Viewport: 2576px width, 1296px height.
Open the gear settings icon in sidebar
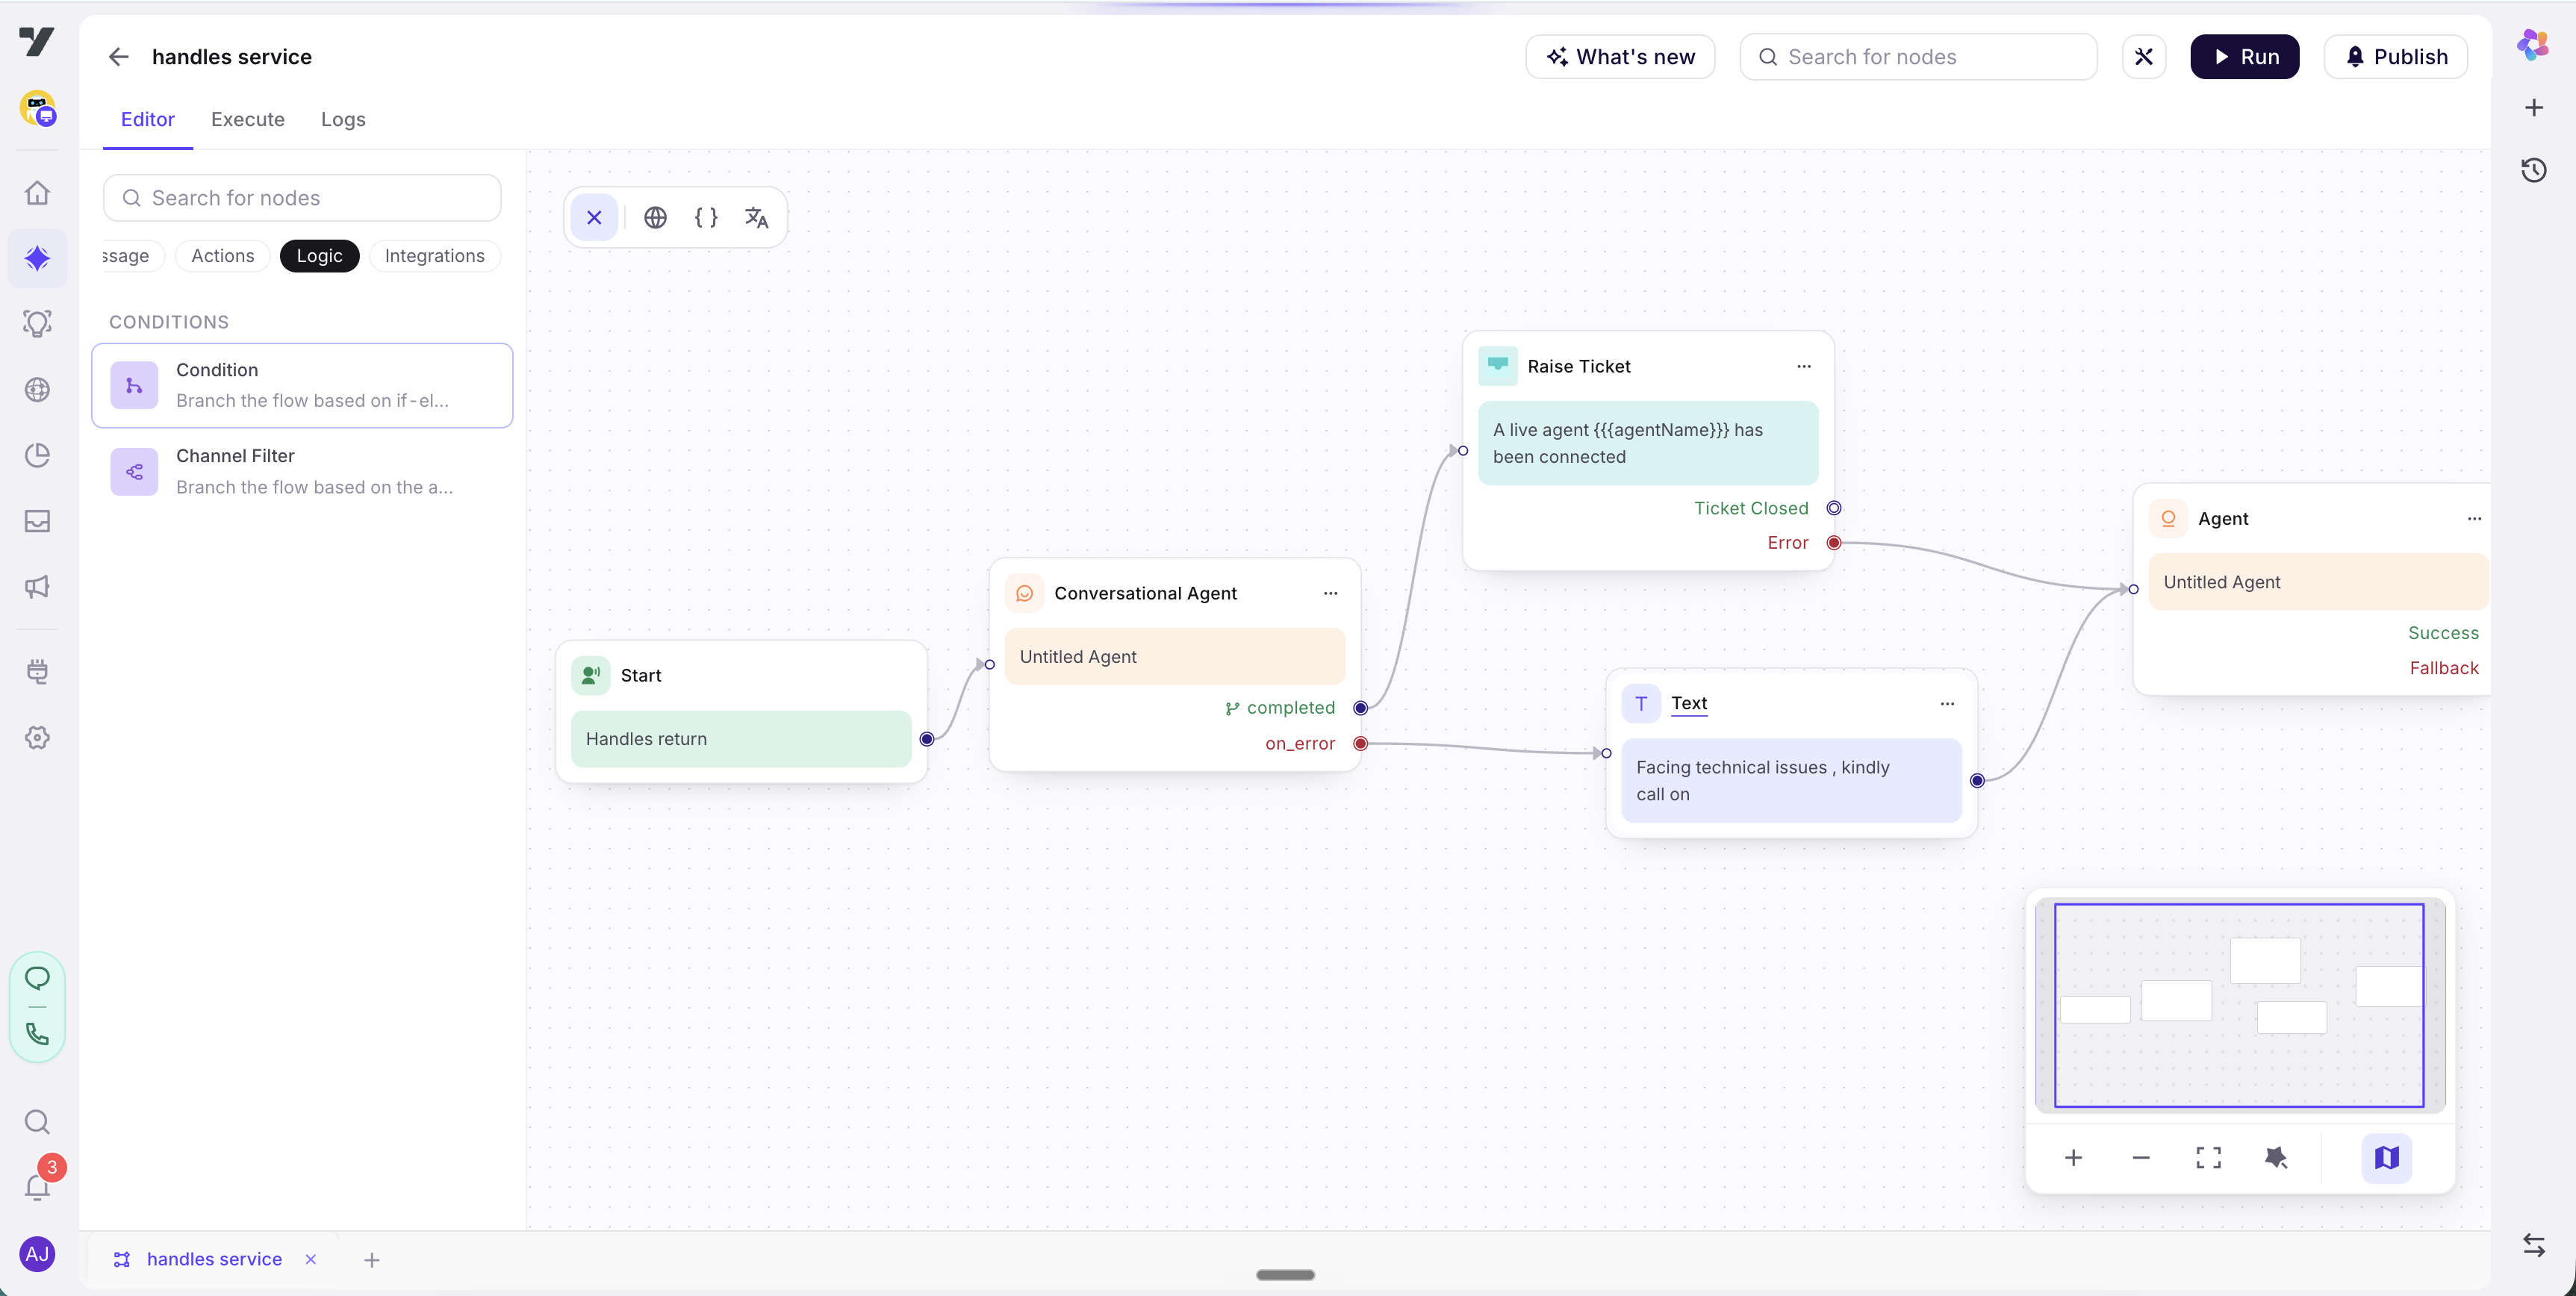click(37, 737)
